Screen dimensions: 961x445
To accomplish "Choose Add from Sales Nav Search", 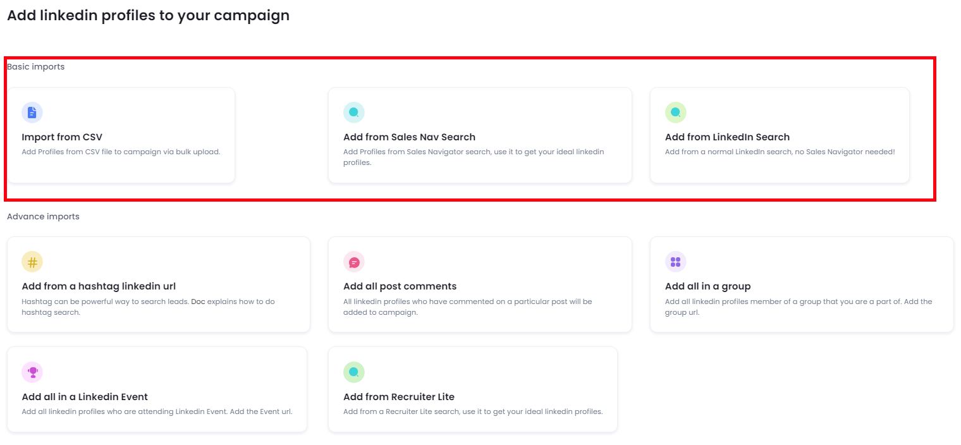I will coord(479,135).
